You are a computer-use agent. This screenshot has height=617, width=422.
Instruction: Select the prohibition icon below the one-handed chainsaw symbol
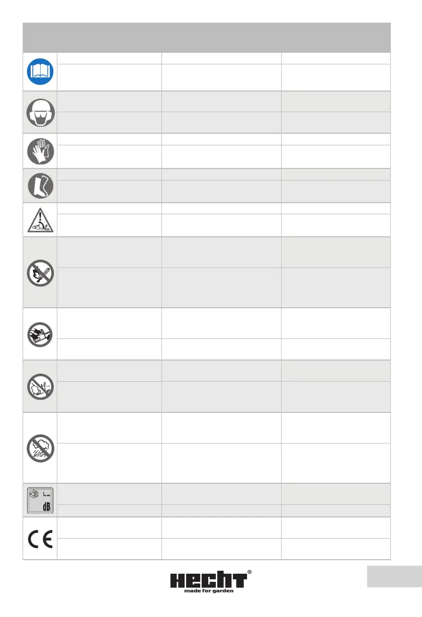(41, 386)
